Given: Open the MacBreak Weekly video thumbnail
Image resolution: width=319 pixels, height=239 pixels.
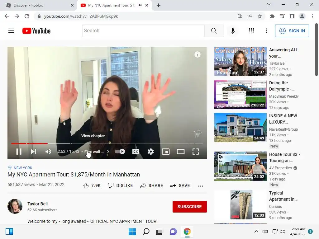Looking at the screenshot, I should (240, 95).
